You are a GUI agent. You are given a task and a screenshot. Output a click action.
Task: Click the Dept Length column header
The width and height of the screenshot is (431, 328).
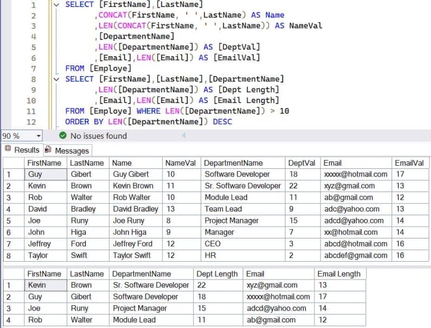tap(217, 274)
